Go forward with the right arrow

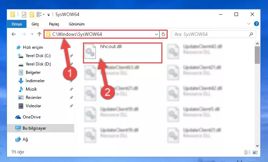pos(24,34)
